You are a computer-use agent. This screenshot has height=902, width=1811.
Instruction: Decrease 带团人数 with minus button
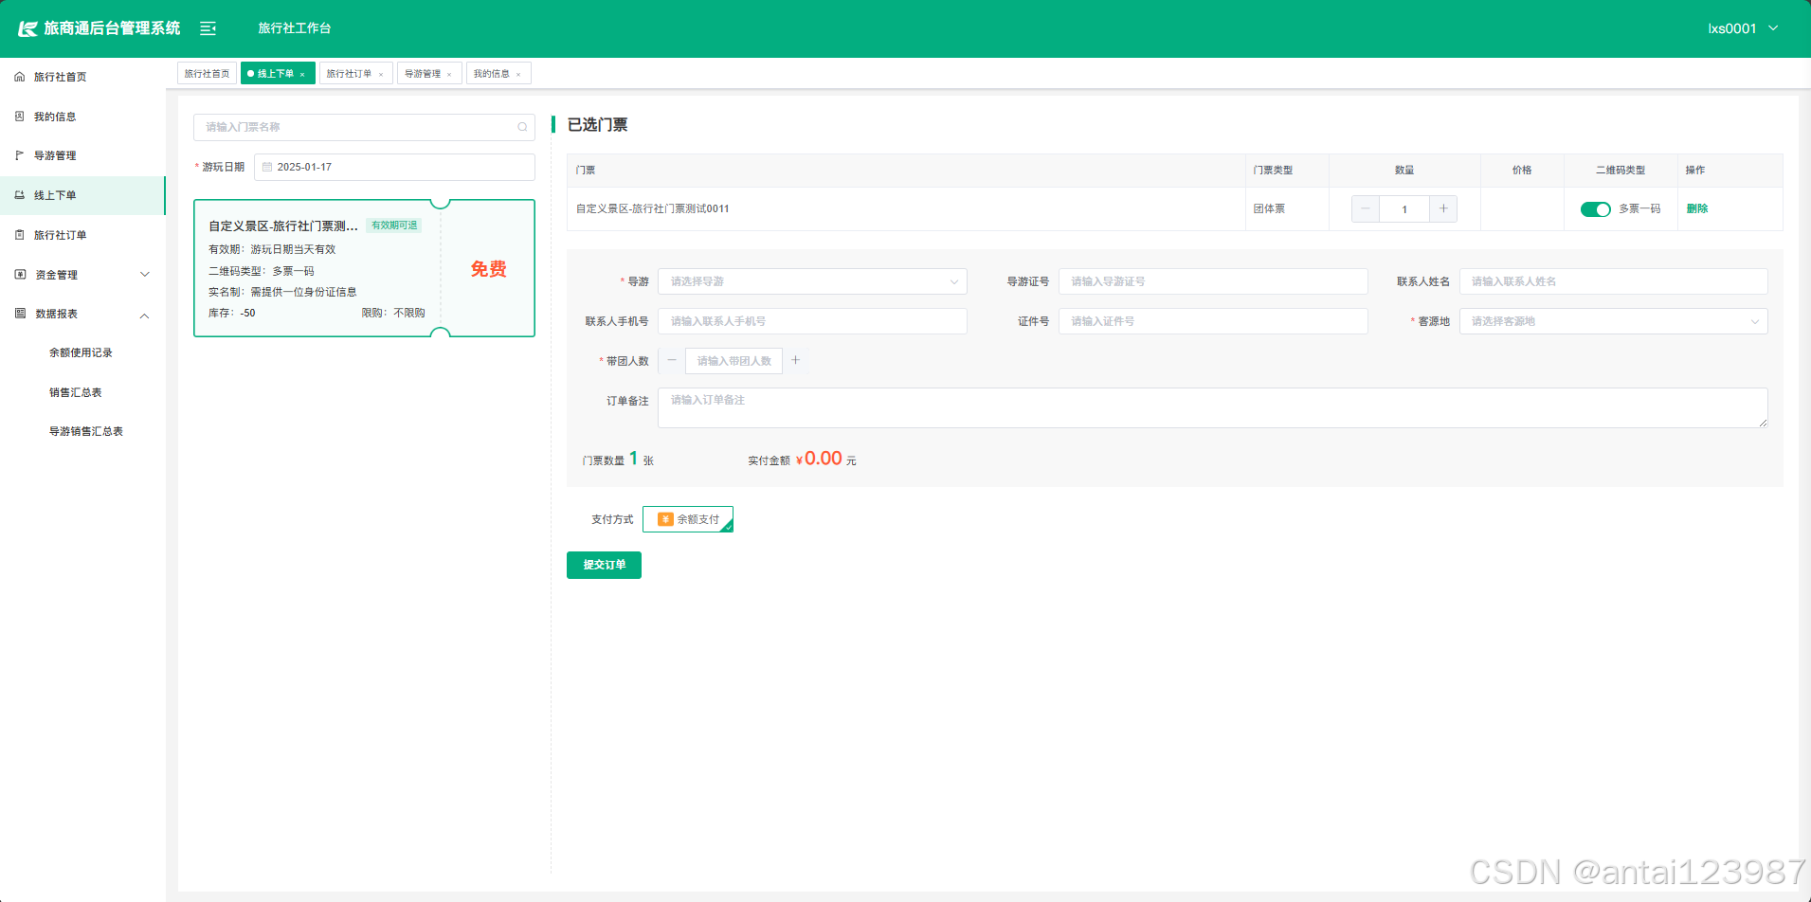point(672,360)
